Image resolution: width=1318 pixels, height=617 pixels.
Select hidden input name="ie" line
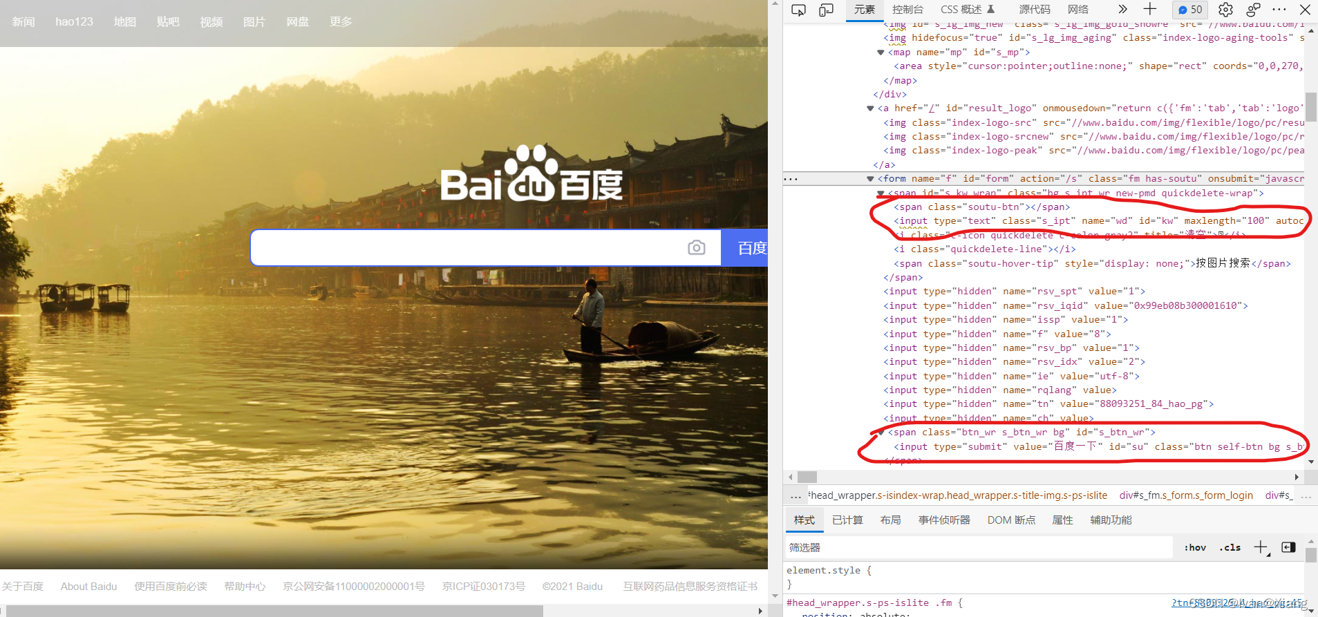(1011, 377)
